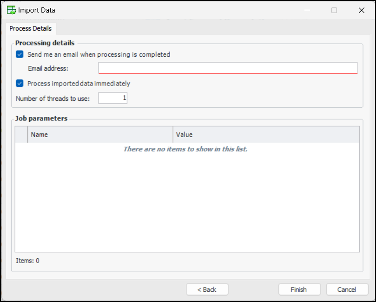Go back with the < Back button

(207, 289)
